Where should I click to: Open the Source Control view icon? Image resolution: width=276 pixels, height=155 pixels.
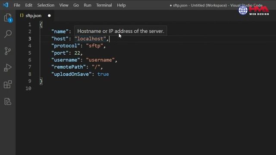[x=8, y=51]
